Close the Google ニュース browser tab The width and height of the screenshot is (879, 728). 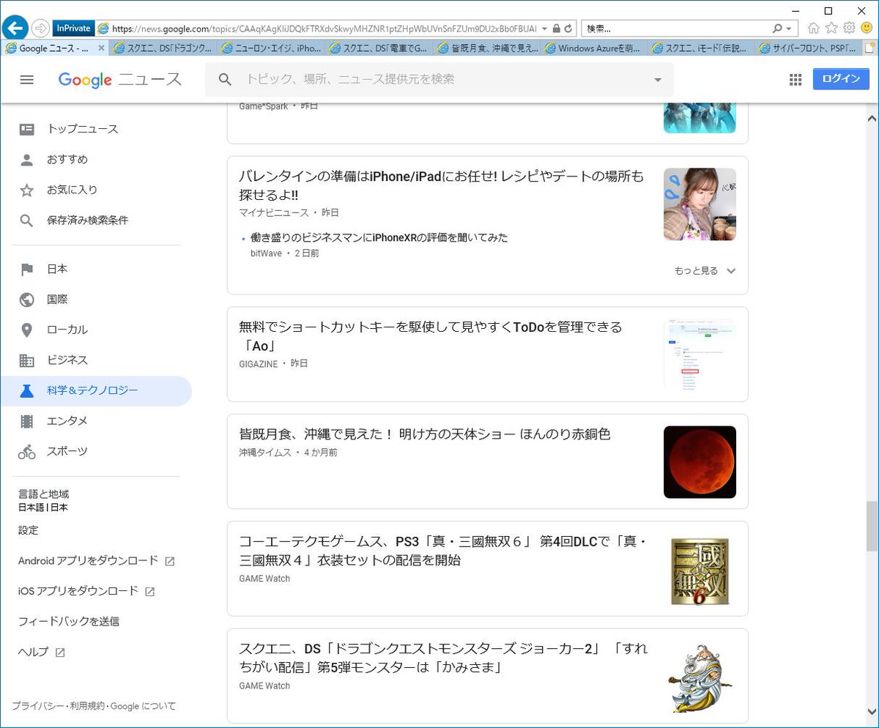tap(101, 48)
